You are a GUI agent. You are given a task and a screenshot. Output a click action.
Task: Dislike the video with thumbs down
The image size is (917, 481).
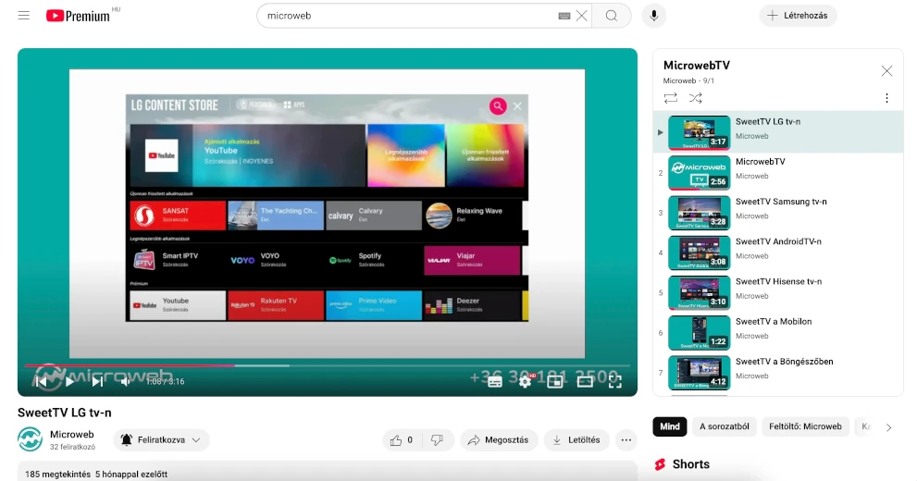pyautogui.click(x=437, y=440)
